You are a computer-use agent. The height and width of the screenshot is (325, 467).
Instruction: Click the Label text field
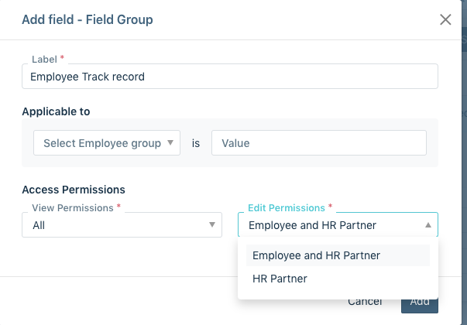[230, 76]
